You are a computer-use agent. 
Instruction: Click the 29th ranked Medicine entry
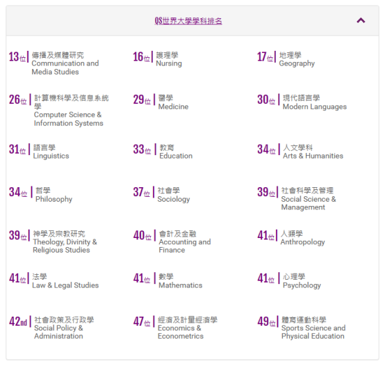pyautogui.click(x=161, y=102)
